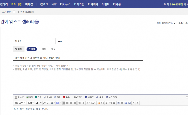Expand the 연관 갤러리(0/1) dropdown
The width and height of the screenshot is (188, 115).
pyautogui.click(x=166, y=23)
